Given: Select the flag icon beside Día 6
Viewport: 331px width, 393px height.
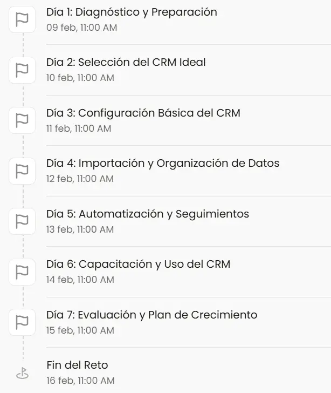Looking at the screenshot, I should click(22, 272).
